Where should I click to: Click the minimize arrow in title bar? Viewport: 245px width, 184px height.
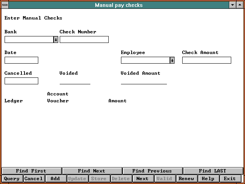coord(232,5)
